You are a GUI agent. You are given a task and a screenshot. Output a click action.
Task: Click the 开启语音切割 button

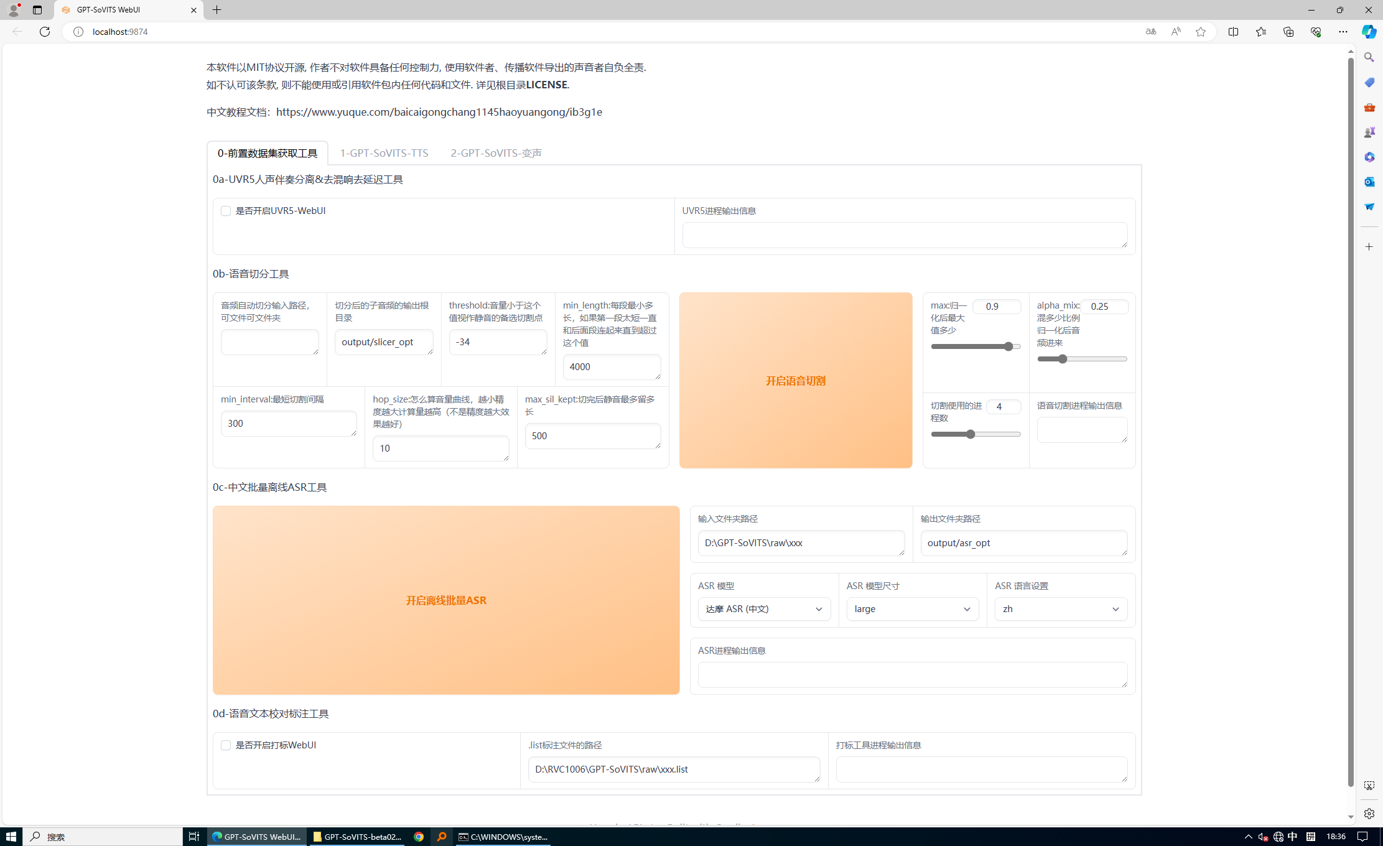click(795, 381)
